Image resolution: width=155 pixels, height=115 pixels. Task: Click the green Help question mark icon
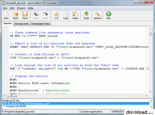108,14
